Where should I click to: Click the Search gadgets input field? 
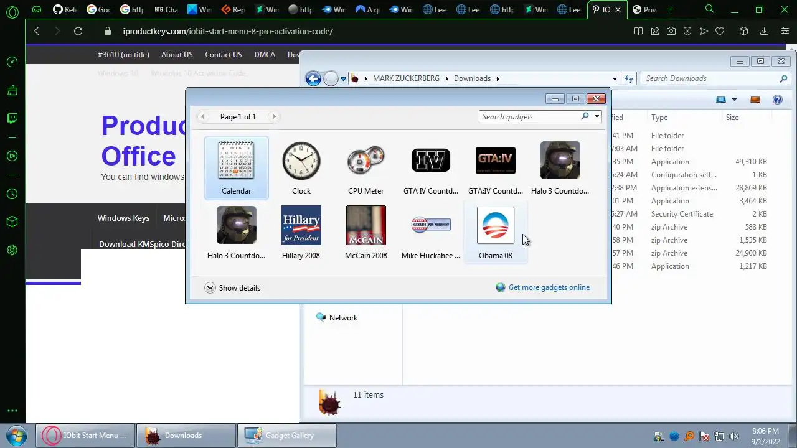click(531, 116)
